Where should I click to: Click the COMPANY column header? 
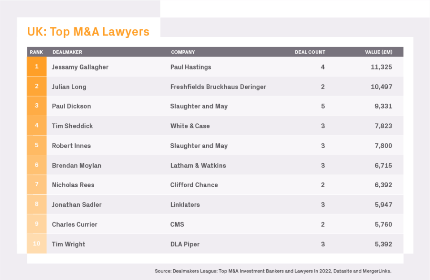[183, 52]
